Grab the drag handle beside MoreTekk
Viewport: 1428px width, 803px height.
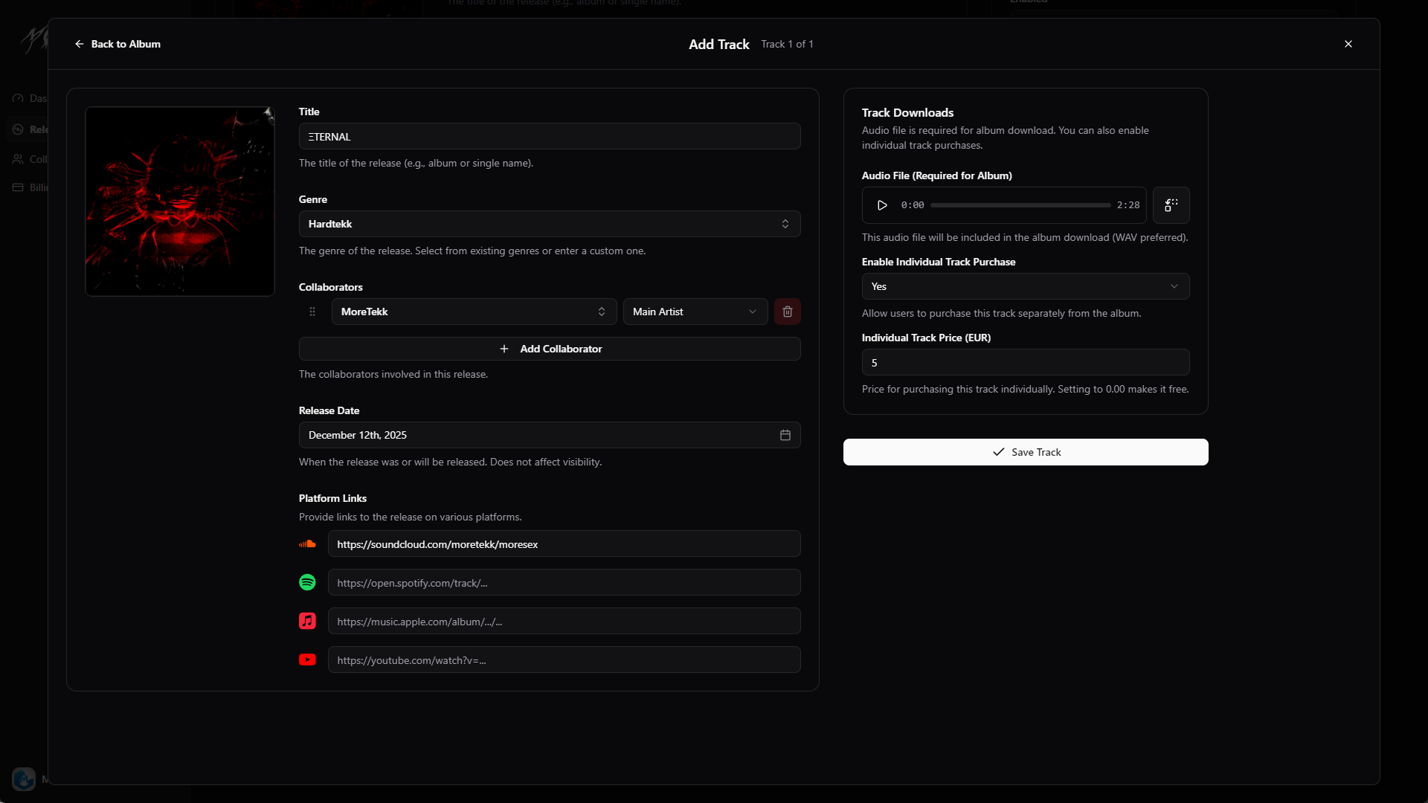pyautogui.click(x=312, y=312)
